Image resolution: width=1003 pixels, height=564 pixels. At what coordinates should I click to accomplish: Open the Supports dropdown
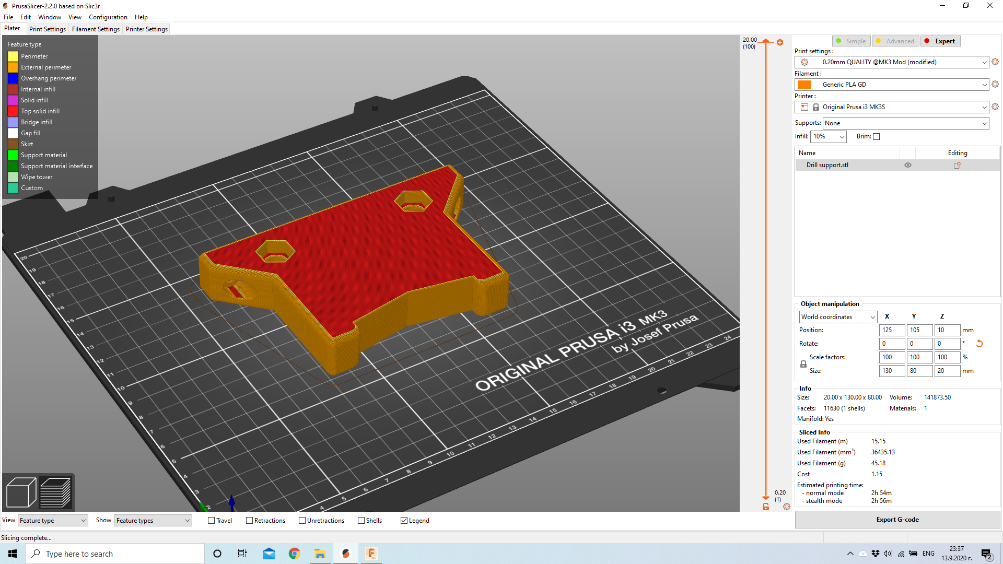click(x=906, y=123)
